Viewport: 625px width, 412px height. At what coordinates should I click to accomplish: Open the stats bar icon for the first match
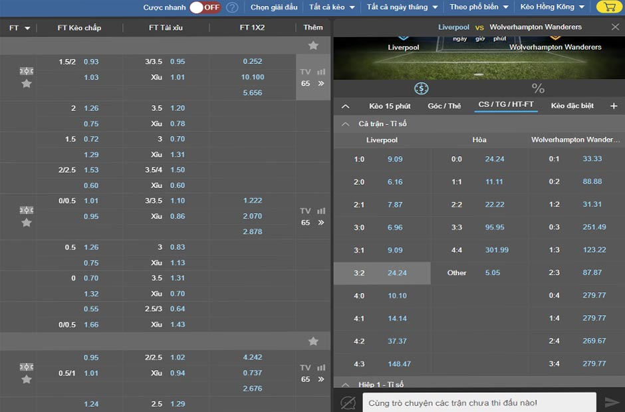[321, 72]
